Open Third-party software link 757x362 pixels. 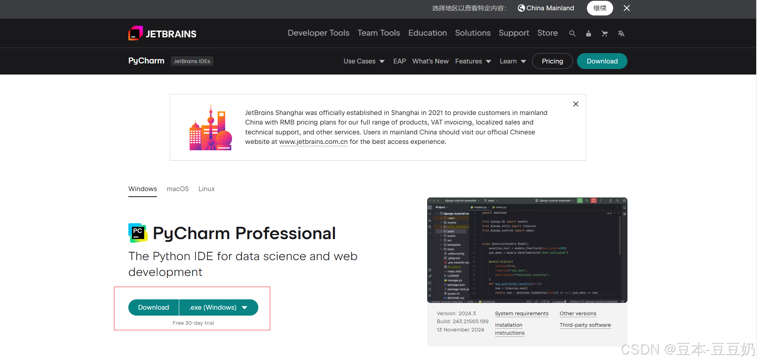(x=585, y=325)
